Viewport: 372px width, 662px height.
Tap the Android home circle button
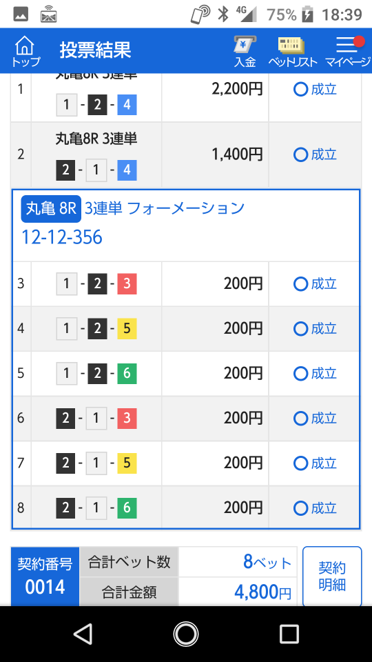[185, 634]
